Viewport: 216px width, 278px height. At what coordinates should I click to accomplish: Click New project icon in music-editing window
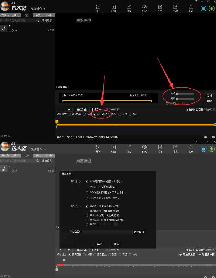[x=113, y=7]
